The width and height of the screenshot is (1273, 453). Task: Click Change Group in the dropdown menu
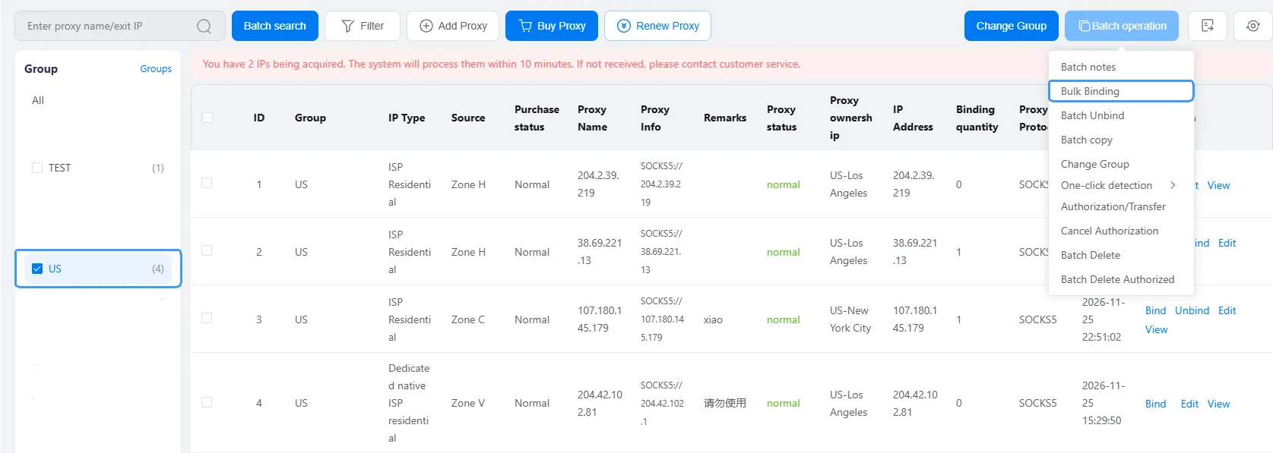click(x=1122, y=164)
